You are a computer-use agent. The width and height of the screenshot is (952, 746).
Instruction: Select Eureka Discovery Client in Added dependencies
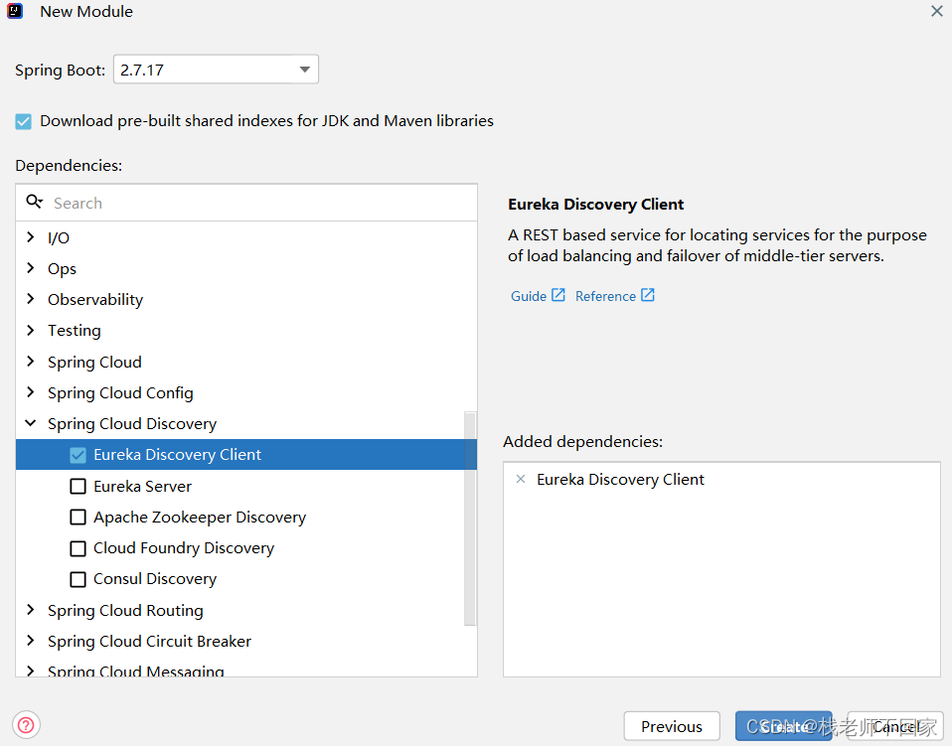[620, 480]
